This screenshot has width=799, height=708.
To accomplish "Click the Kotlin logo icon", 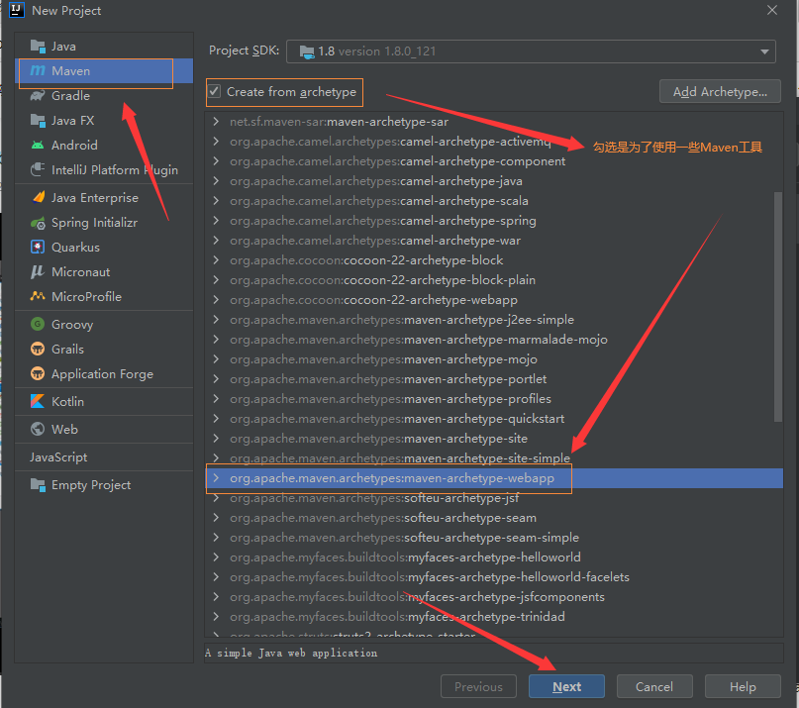I will click(38, 401).
